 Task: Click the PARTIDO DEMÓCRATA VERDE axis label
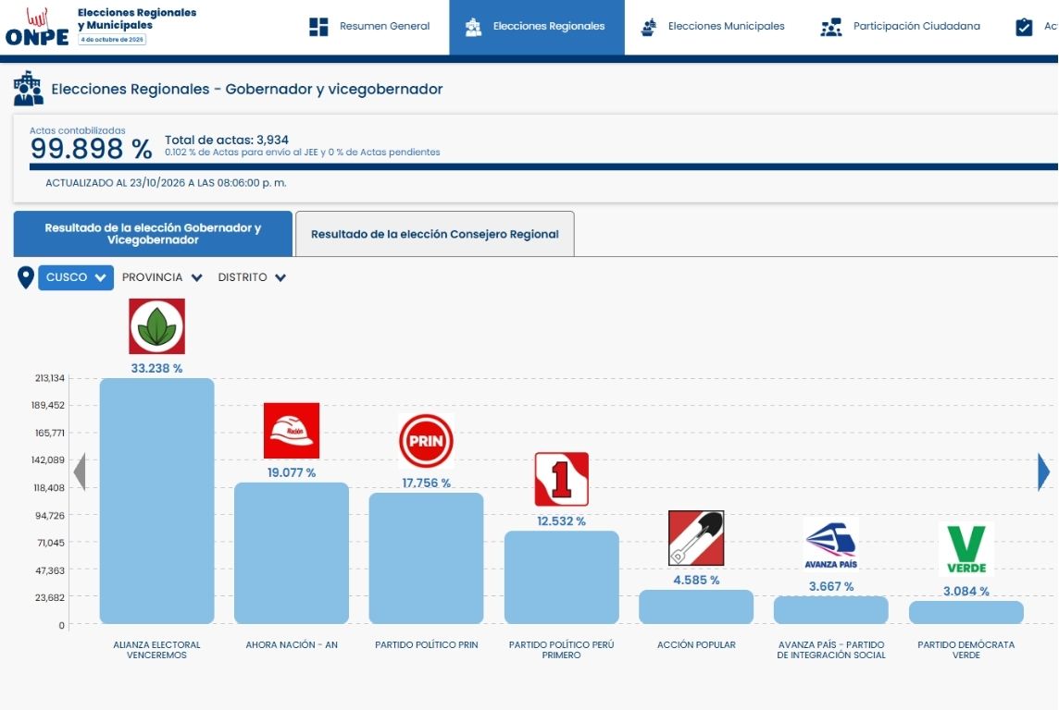(966, 649)
